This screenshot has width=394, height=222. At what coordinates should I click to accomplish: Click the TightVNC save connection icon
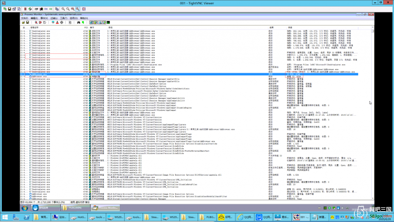[x=10, y=9]
